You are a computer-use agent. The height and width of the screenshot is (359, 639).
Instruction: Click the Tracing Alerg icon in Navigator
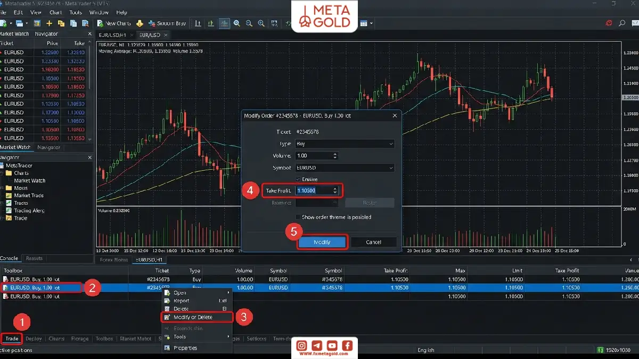tap(9, 211)
